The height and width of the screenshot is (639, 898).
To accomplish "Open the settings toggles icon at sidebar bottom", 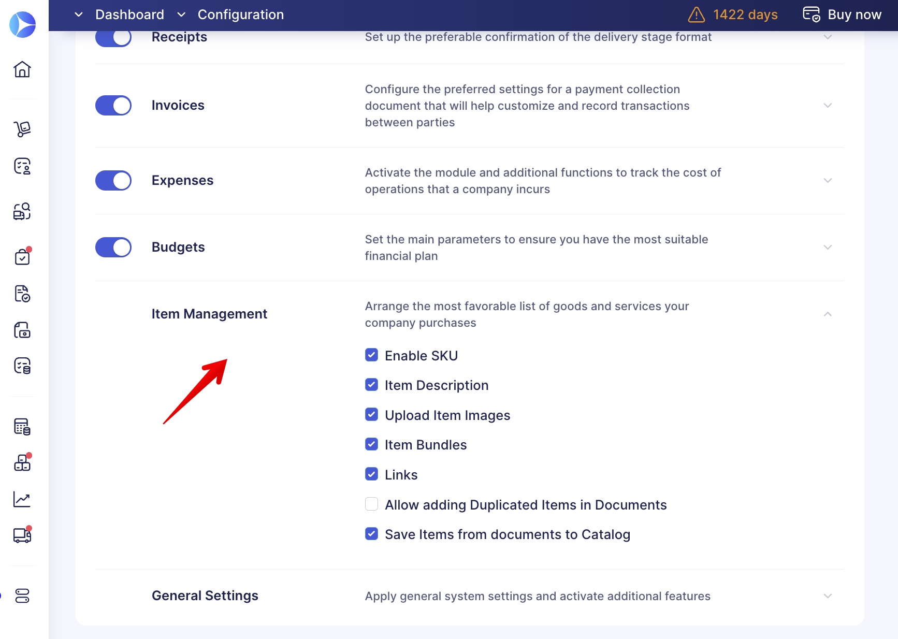I will pos(22,596).
